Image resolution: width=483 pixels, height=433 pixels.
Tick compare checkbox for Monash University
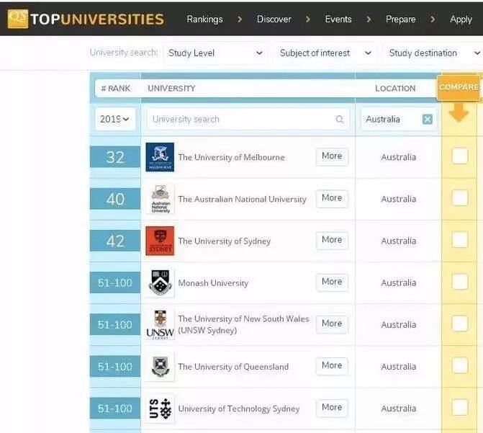[459, 282]
